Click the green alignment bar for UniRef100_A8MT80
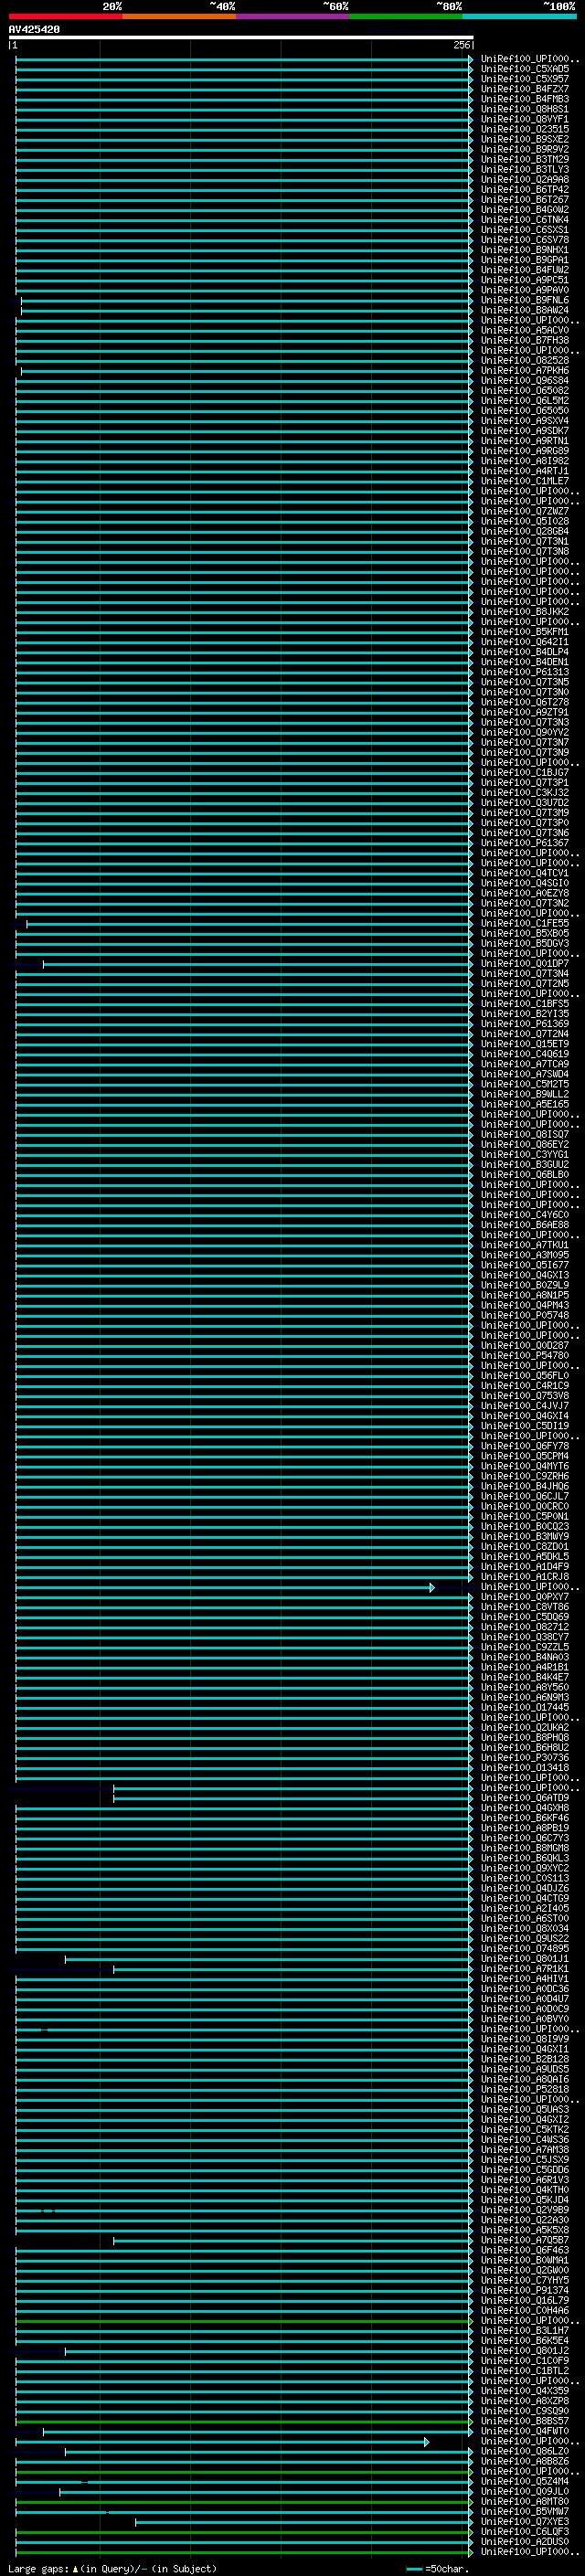This screenshot has height=2576, width=585. point(244,2501)
